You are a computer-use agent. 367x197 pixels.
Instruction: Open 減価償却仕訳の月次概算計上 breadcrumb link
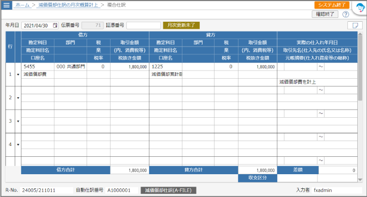coord(68,5)
